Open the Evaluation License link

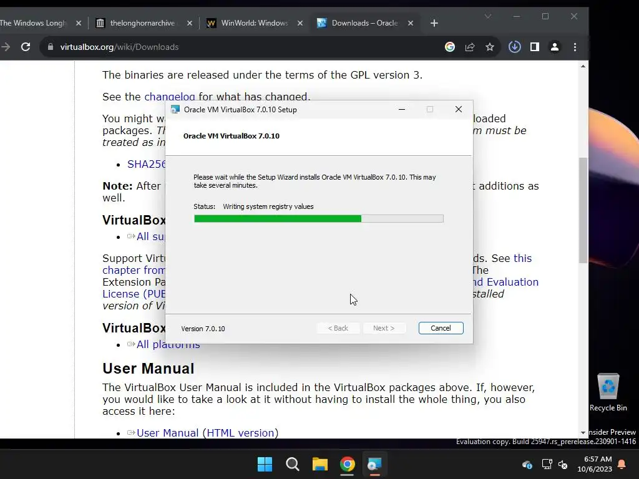[506, 282]
